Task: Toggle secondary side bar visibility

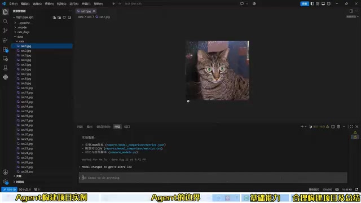Action: [329, 4]
